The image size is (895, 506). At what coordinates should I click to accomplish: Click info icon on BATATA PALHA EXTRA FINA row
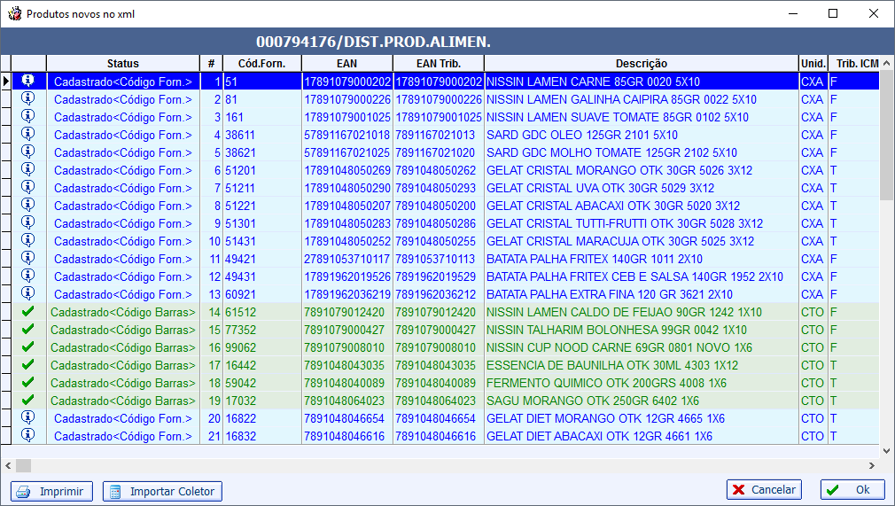[28, 293]
